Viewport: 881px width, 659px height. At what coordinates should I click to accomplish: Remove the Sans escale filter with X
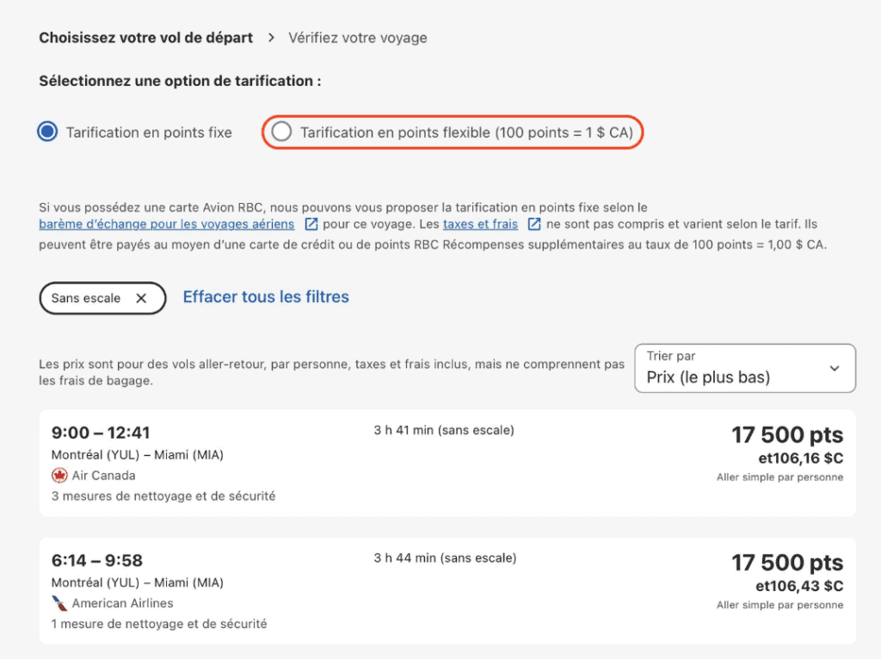pos(141,299)
